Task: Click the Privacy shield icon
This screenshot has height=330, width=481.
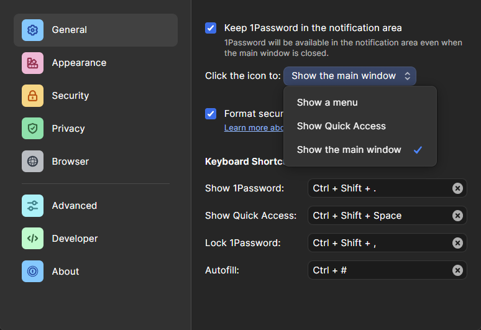Action: pos(32,129)
